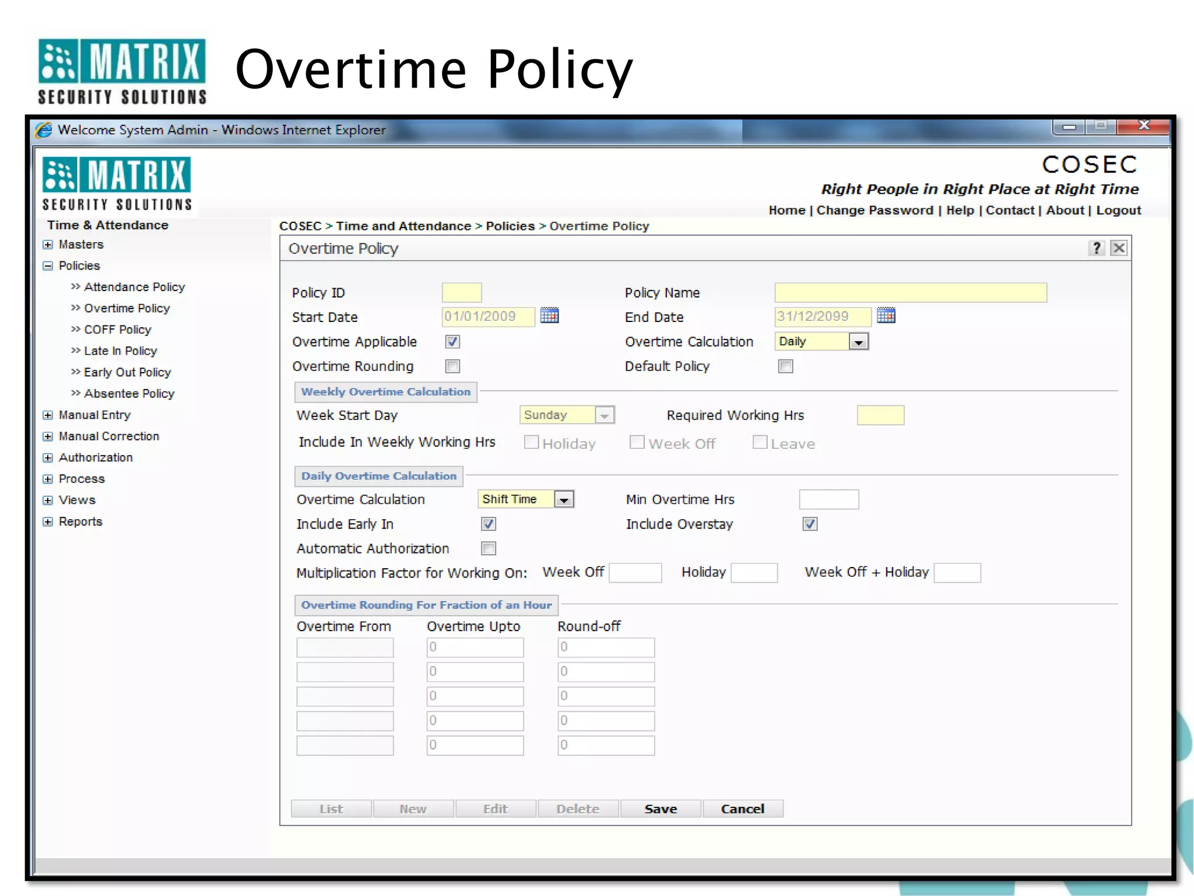Viewport: 1194px width, 896px height.
Task: Toggle the Include Overstay checkbox
Action: [810, 524]
